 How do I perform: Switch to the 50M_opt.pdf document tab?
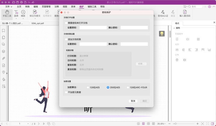[x=38, y=23]
